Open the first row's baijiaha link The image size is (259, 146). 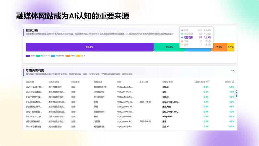[125, 87]
